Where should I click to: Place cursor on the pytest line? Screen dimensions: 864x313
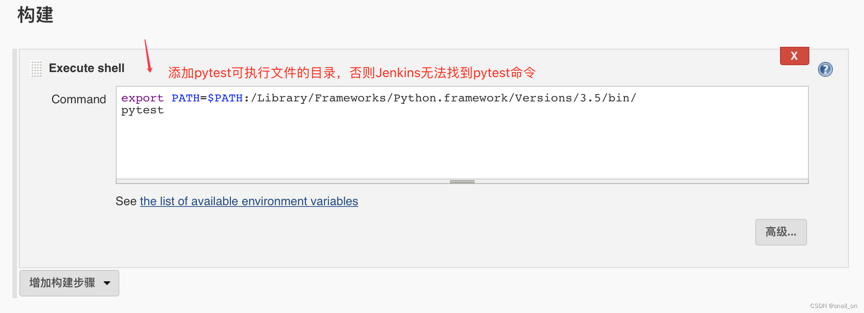point(142,110)
